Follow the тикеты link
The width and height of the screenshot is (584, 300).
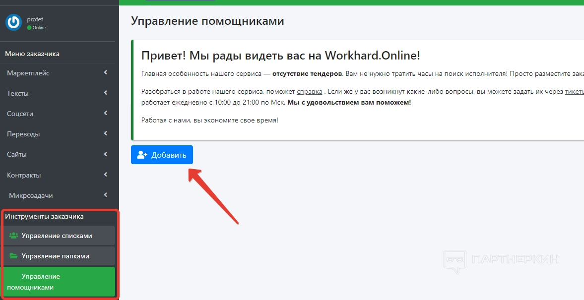574,92
